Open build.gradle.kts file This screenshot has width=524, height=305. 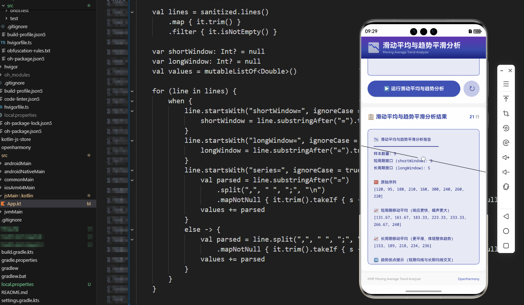pos(48,252)
